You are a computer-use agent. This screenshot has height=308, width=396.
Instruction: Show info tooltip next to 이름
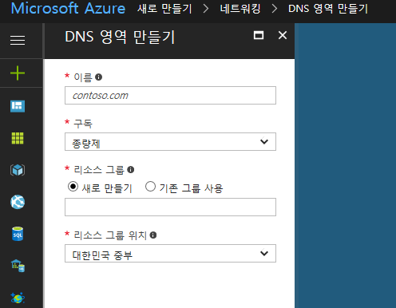pyautogui.click(x=99, y=77)
